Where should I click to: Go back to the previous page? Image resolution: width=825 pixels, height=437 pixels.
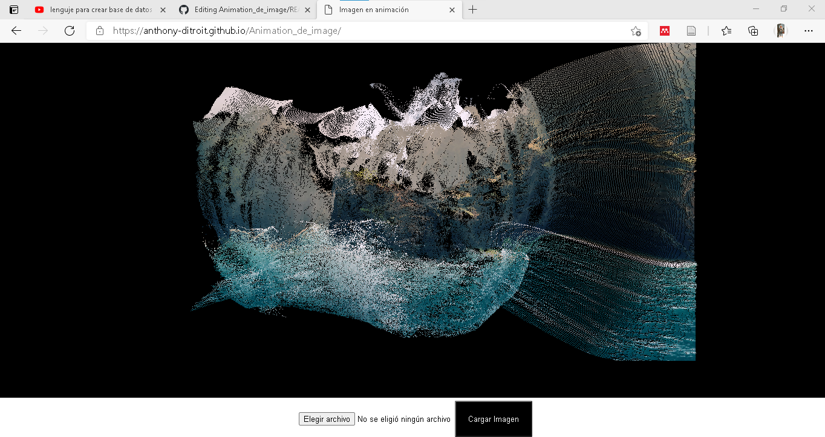(x=16, y=30)
